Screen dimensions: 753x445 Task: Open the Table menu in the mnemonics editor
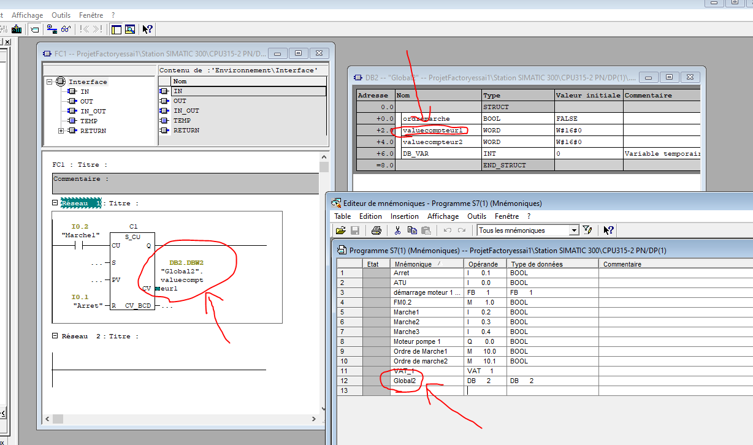pos(342,216)
